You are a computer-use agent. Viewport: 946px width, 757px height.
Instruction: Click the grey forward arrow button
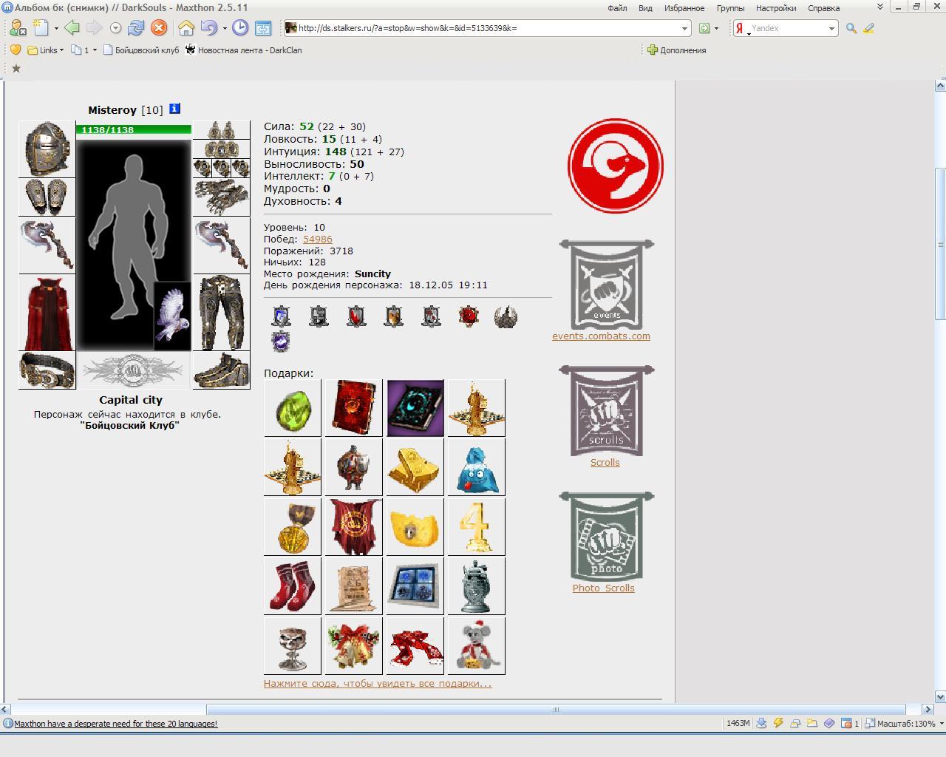(x=94, y=28)
